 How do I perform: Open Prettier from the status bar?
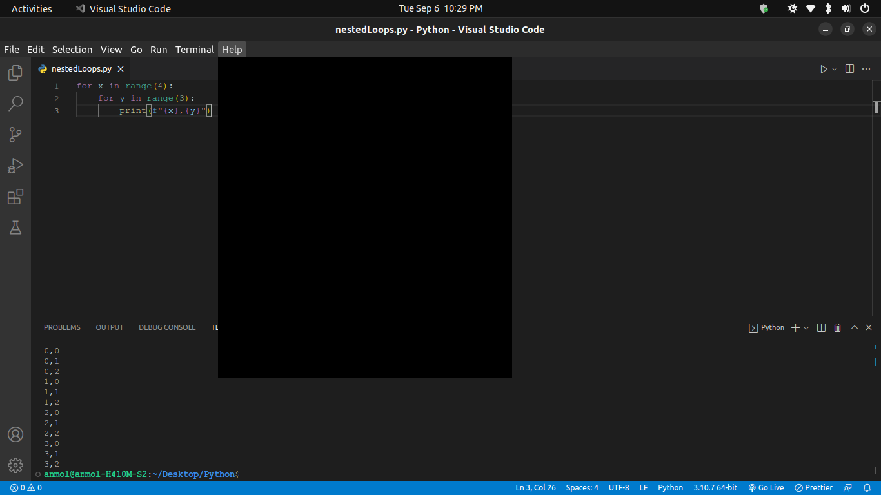click(813, 487)
